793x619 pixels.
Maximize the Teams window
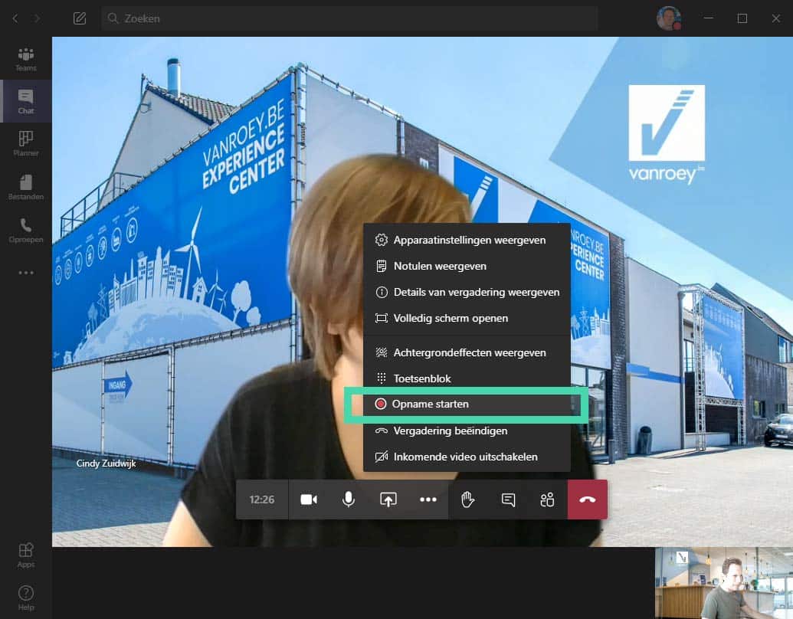pos(742,18)
